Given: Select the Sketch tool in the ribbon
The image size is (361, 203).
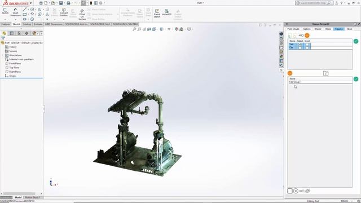Looking at the screenshot, I should 5,11.
